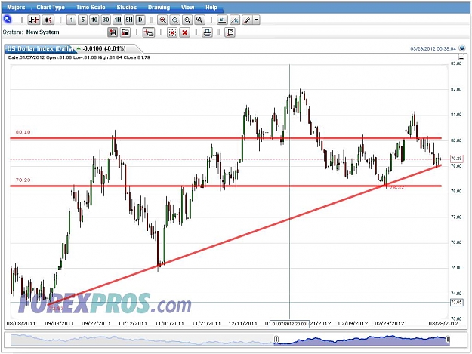Click the 73.65 price axis tag
This screenshot has width=472, height=354.
456,302
